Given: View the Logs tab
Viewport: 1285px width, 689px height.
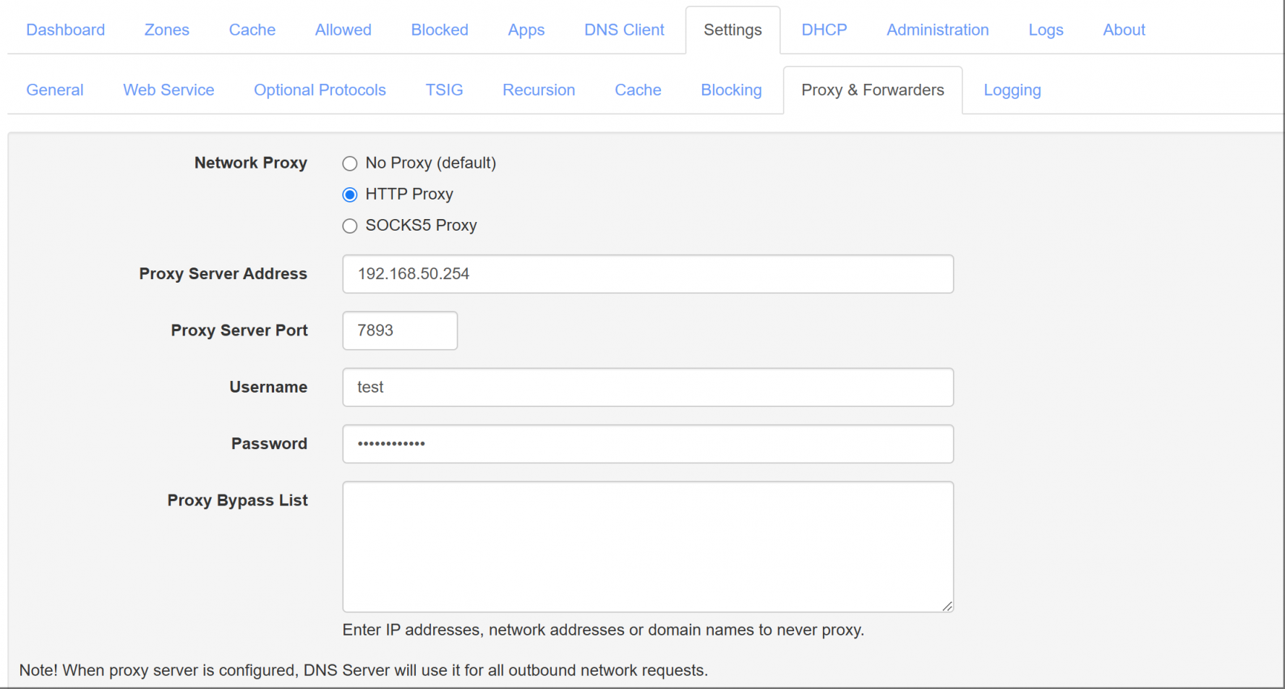Looking at the screenshot, I should 1046,30.
